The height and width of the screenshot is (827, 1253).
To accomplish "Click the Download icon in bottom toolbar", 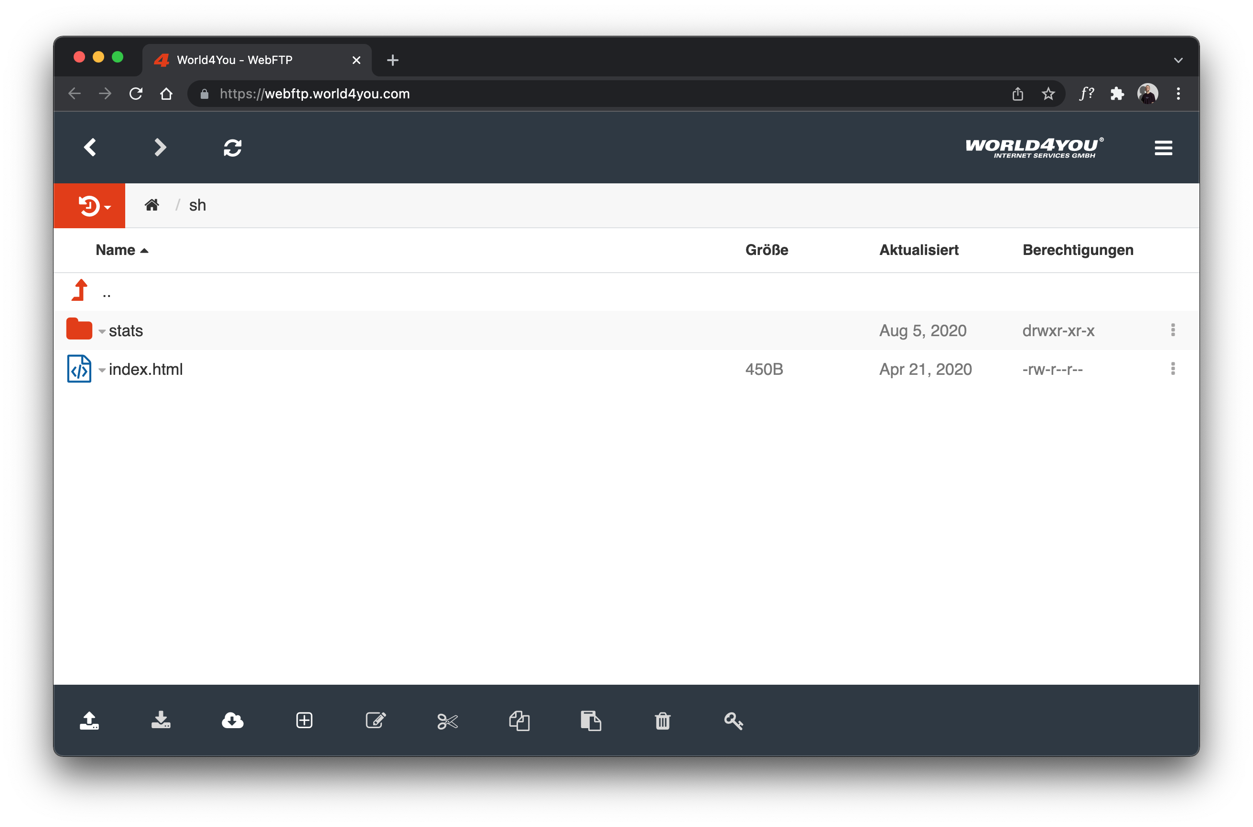I will [x=161, y=721].
